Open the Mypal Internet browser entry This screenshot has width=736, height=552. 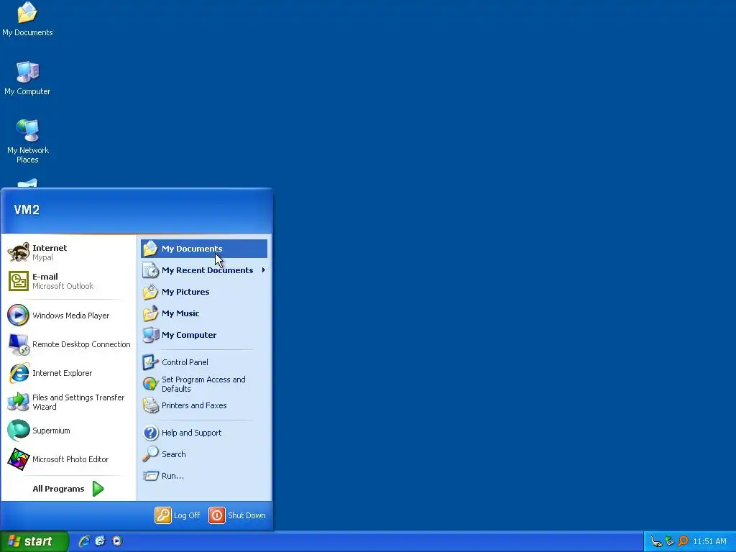(68, 252)
